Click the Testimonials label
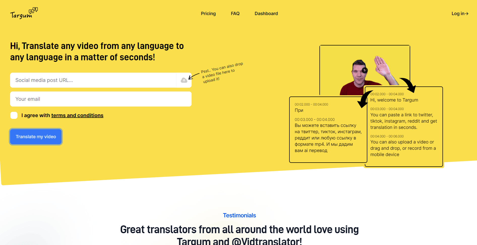 click(239, 215)
